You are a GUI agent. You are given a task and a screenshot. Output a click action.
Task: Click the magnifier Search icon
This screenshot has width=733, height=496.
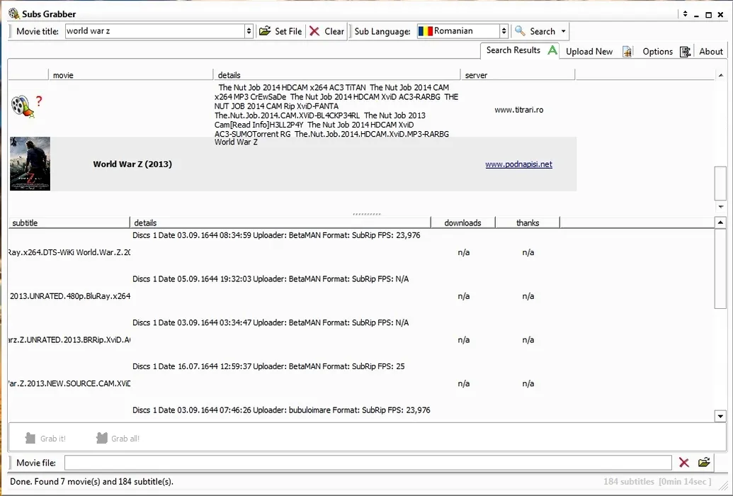pos(520,31)
